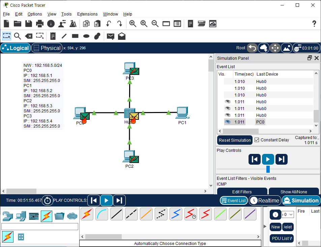Click PC3 computer in workspace
Image resolution: width=321 pixels, height=247 pixels.
(x=128, y=68)
